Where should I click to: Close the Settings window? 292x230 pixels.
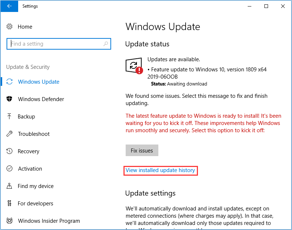tap(283, 6)
